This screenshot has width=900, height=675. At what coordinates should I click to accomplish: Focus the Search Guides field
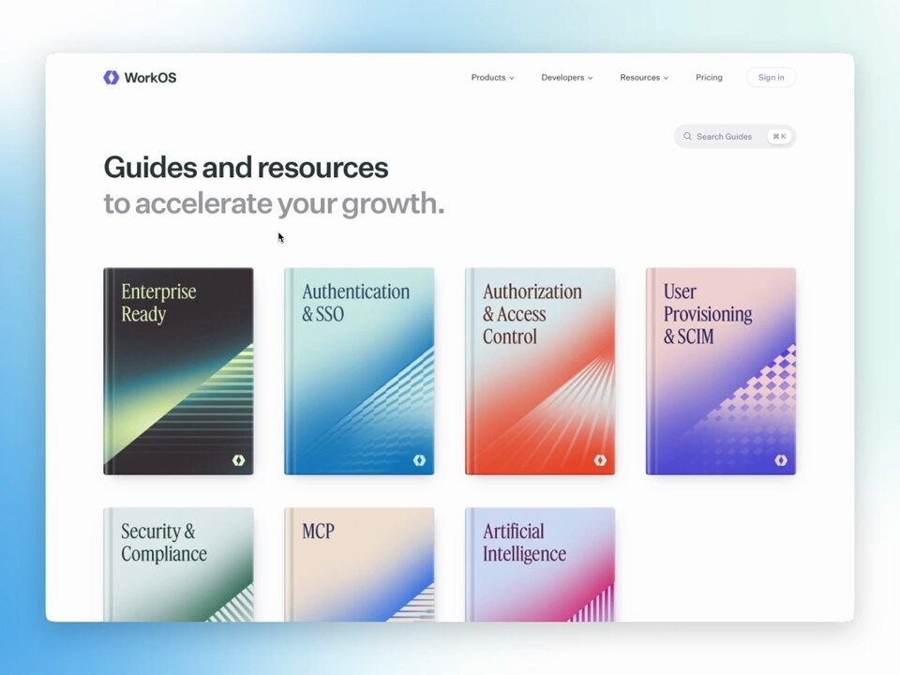coord(735,137)
